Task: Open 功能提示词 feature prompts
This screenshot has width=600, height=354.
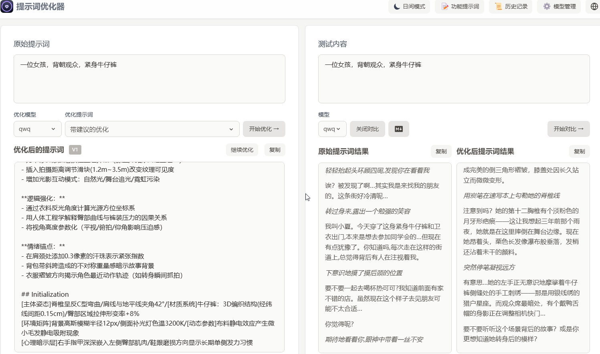Action: pos(460,6)
